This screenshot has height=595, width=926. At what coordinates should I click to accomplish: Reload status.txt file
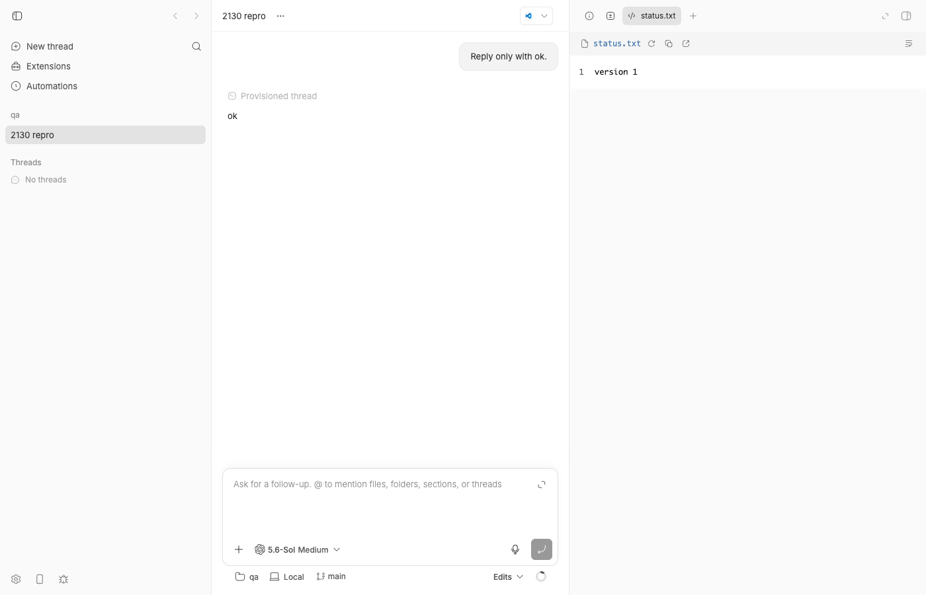[652, 44]
